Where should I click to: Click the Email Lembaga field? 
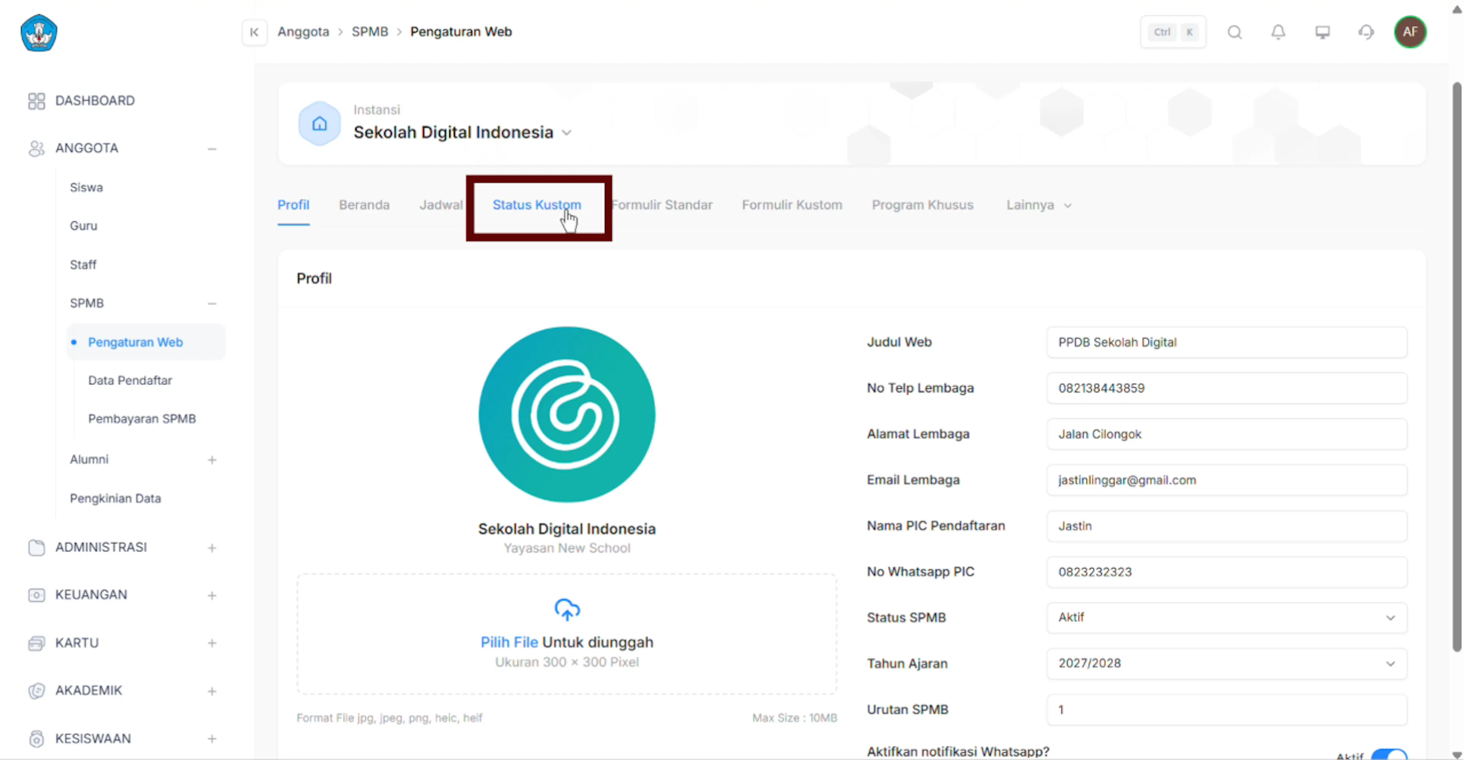[1226, 480]
